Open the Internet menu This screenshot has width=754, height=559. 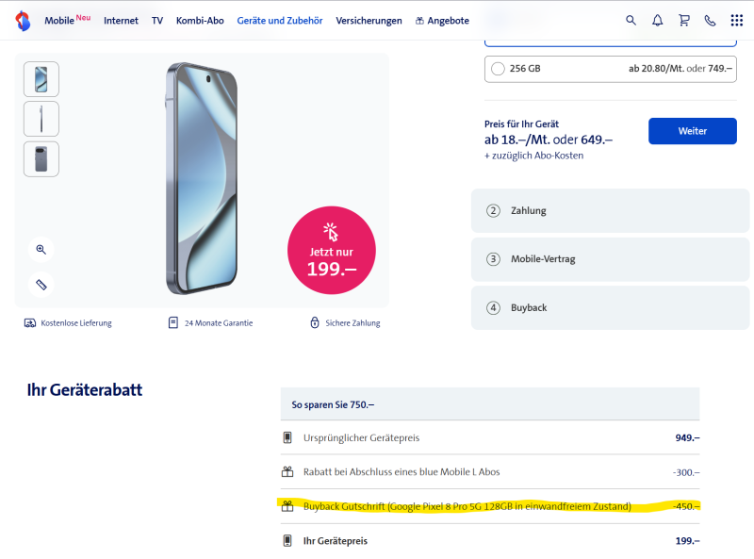click(121, 21)
